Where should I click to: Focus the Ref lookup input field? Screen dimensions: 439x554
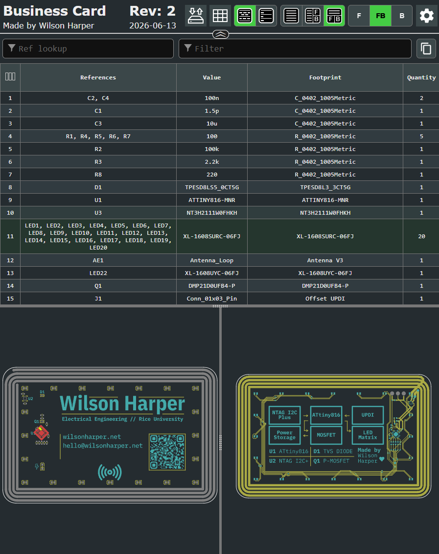[x=88, y=49]
